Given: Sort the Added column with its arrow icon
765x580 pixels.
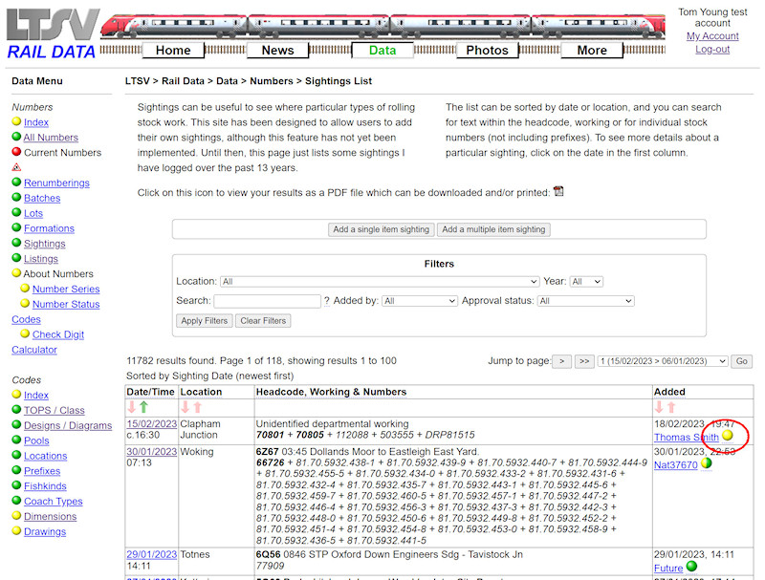Looking at the screenshot, I should 660,408.
